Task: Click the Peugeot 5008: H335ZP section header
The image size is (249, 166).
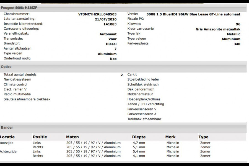Action: pos(19,8)
